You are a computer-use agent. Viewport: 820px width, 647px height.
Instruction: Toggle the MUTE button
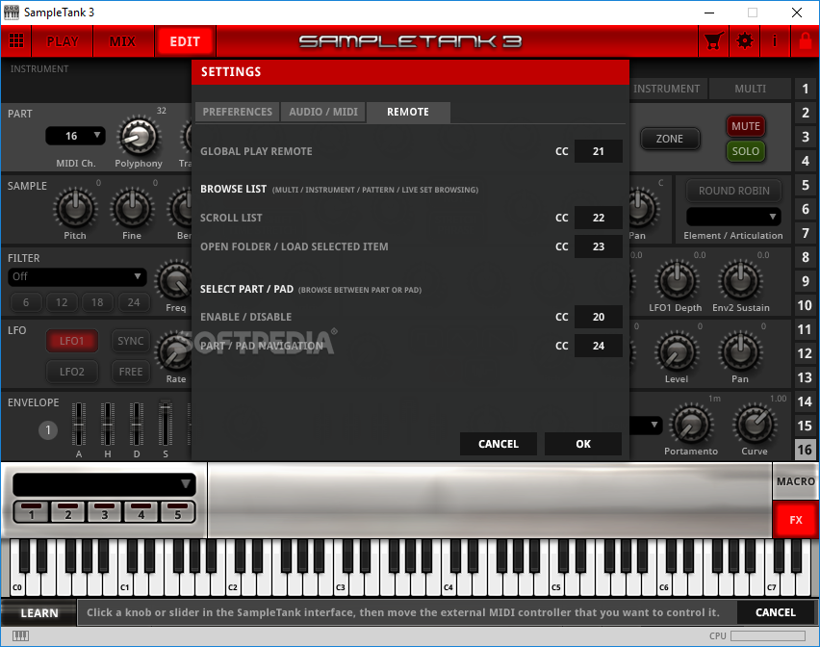pos(746,126)
